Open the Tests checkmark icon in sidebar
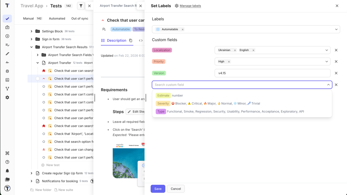Screen dimensions: 347x195 tap(7, 19)
